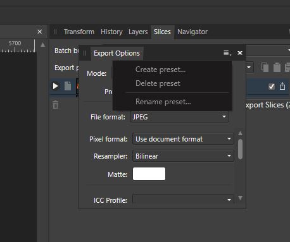The height and width of the screenshot is (242, 290).
Task: Open the ICC Profile dropdown
Action: [x=183, y=199]
